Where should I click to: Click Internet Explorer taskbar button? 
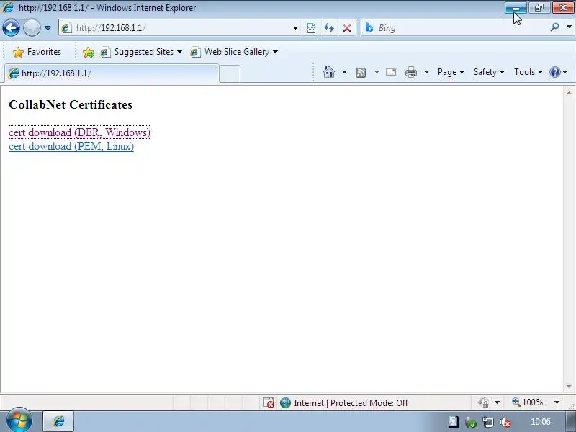[x=59, y=421]
